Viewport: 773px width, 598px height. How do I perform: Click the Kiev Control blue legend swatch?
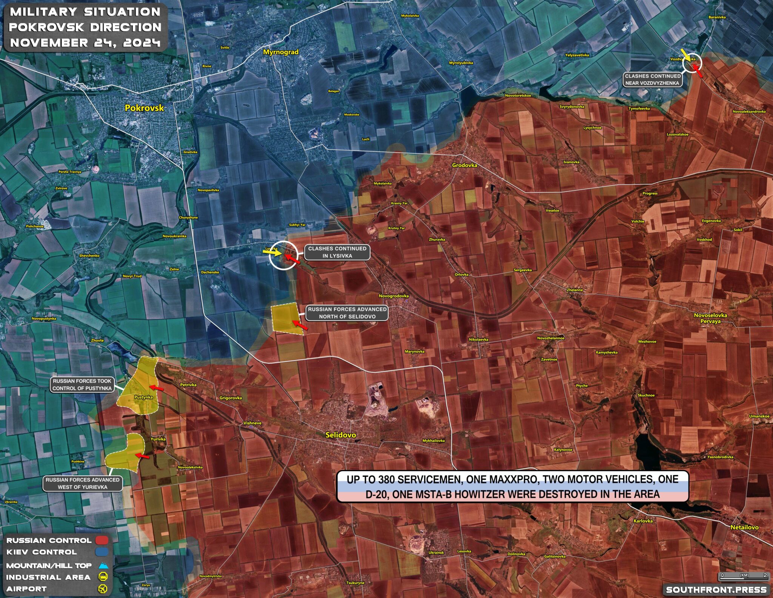pyautogui.click(x=102, y=552)
